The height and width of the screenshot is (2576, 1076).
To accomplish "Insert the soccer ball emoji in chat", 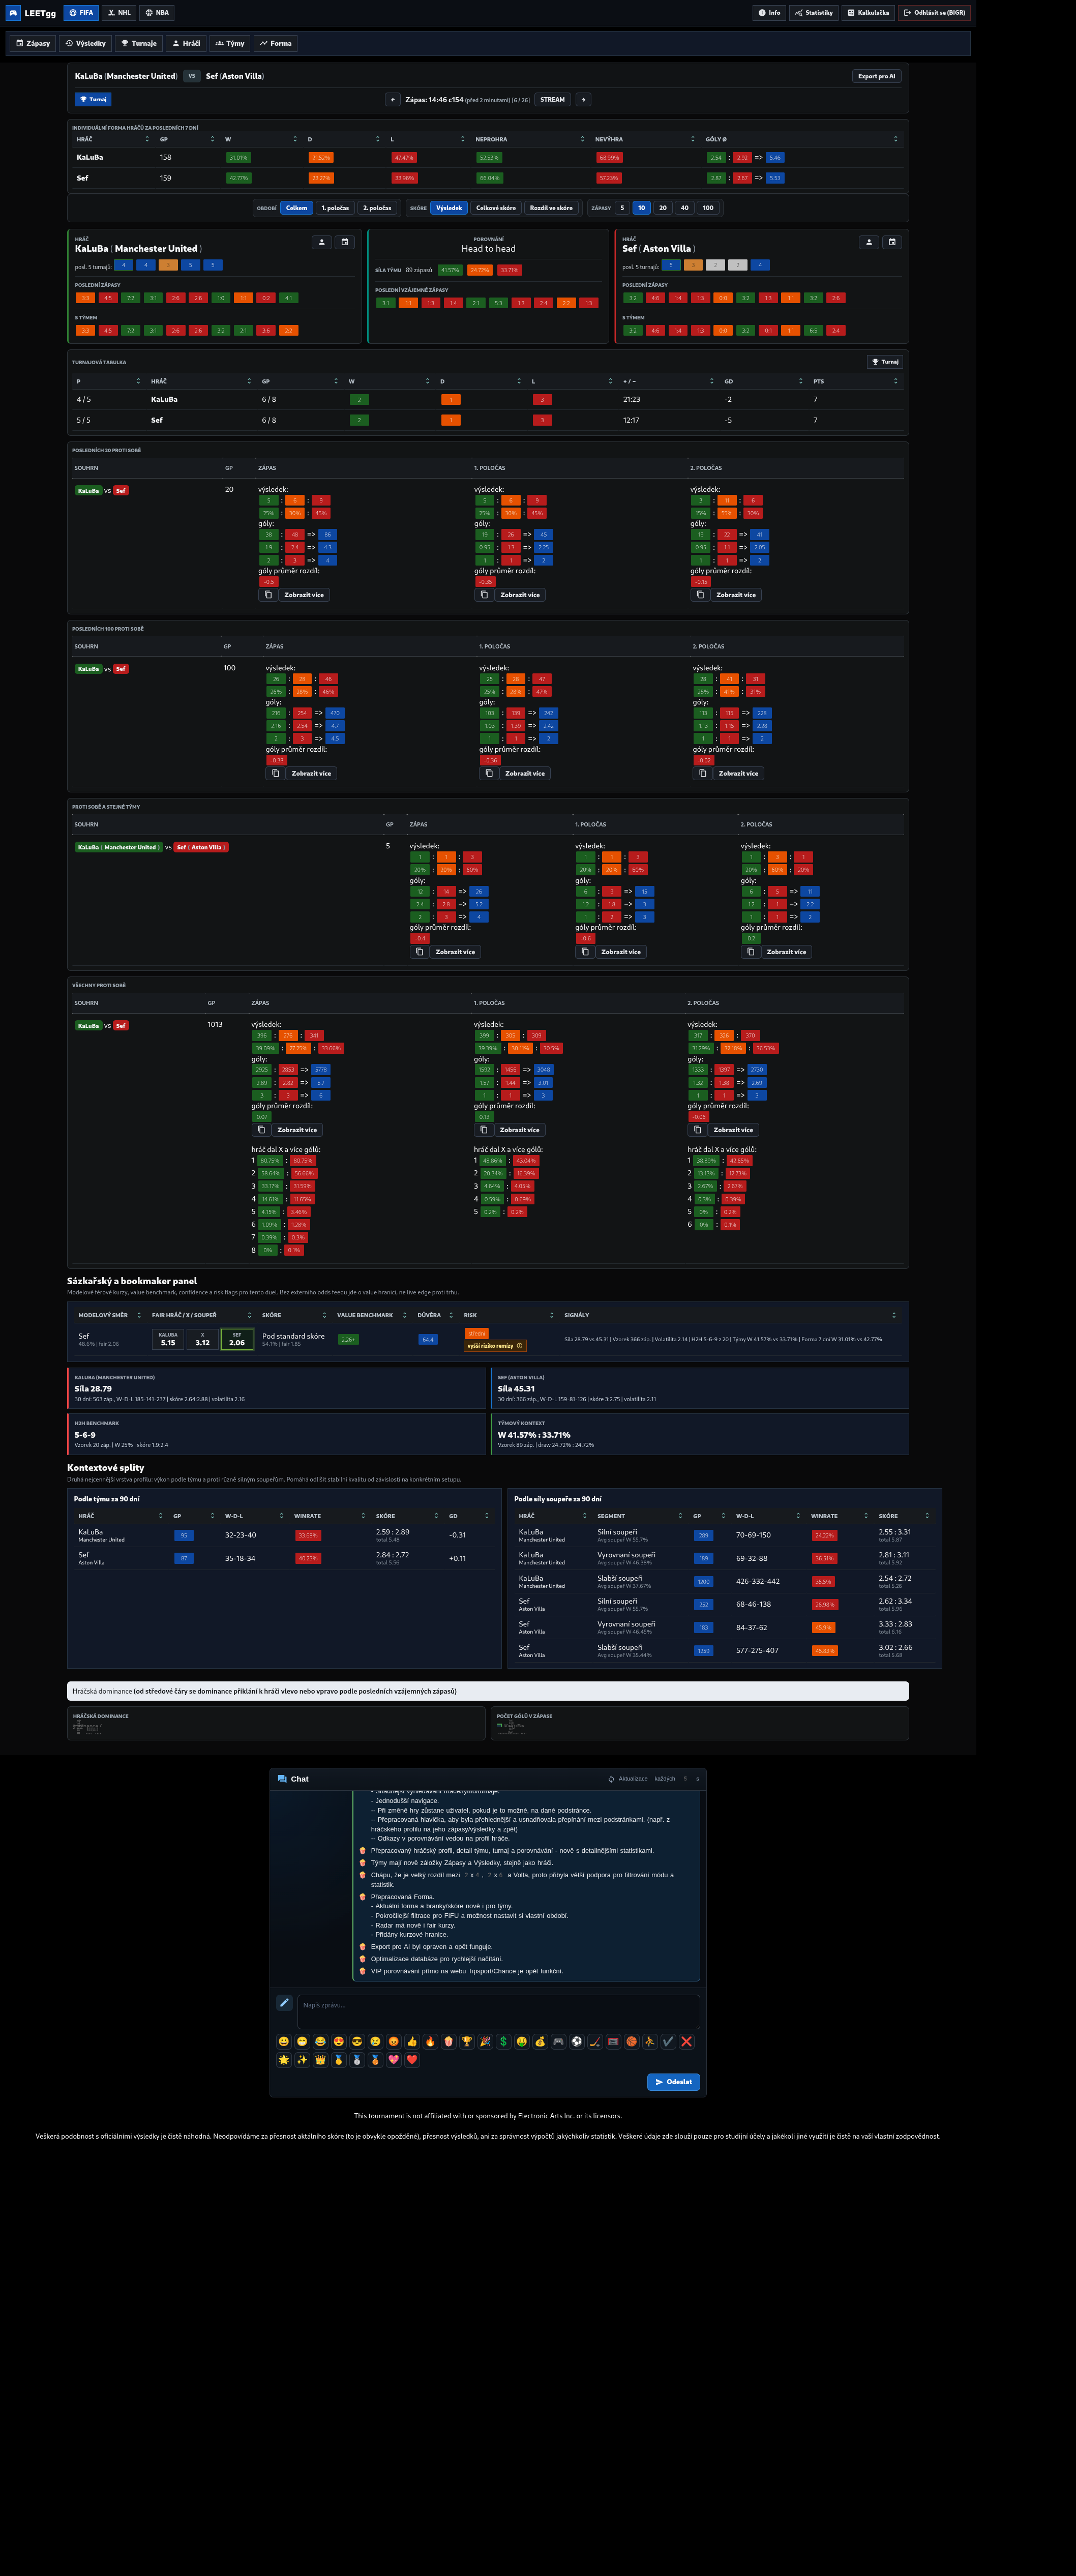I will pyautogui.click(x=576, y=2042).
